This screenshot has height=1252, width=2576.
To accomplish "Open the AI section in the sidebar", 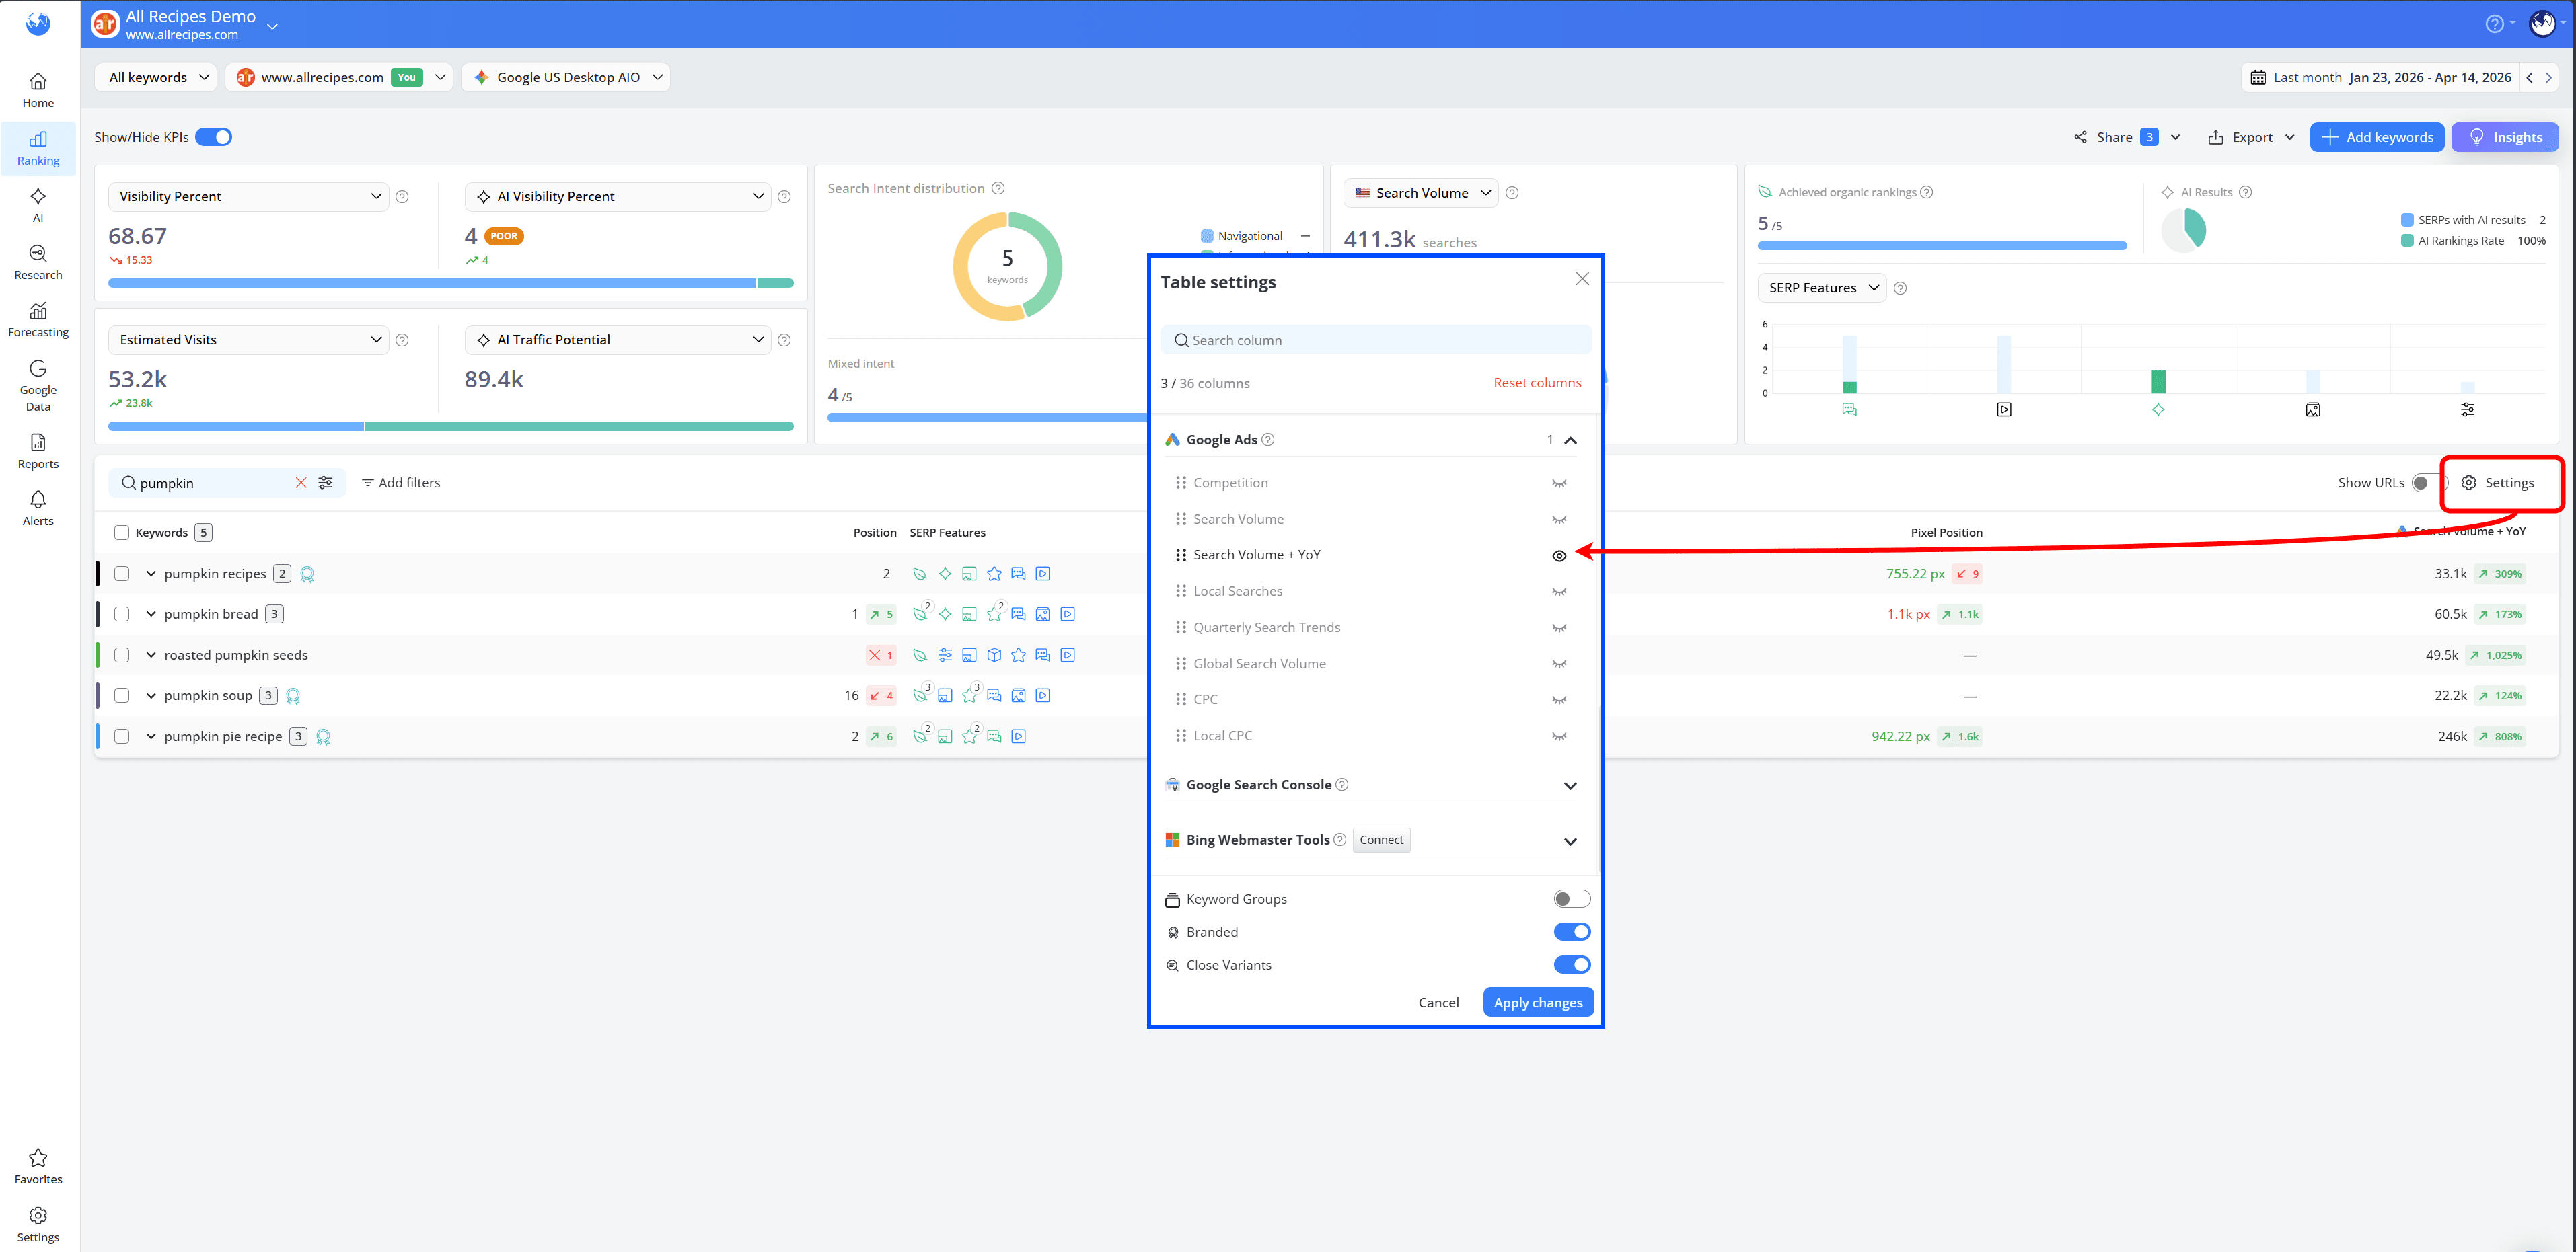I will tap(37, 205).
